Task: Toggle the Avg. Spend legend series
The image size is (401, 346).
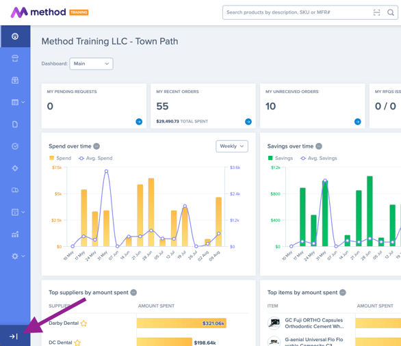Action: coord(95,158)
